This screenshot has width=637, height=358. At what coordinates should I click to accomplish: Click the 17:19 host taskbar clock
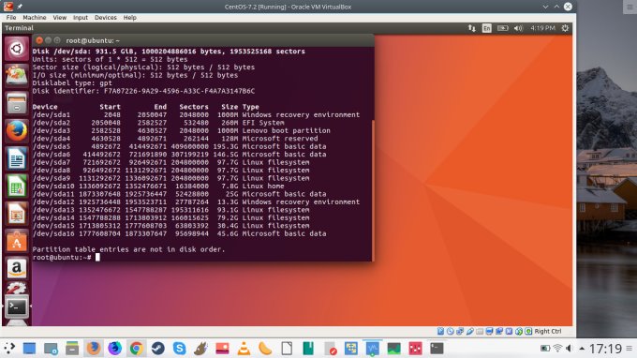pyautogui.click(x=605, y=349)
